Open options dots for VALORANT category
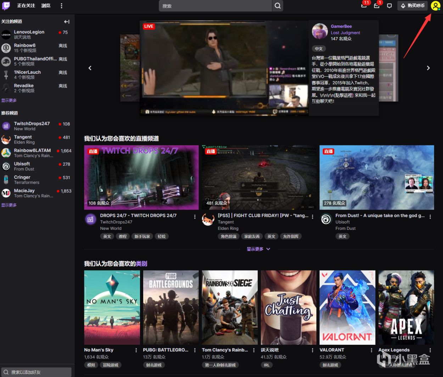443x377 pixels. (371, 350)
